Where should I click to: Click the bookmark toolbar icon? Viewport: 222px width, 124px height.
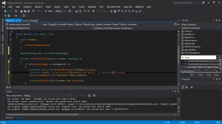(x=93, y=11)
